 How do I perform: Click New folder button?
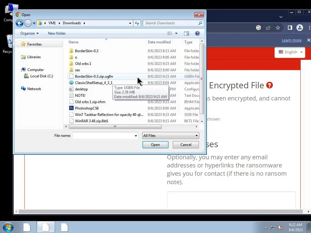tap(57, 33)
